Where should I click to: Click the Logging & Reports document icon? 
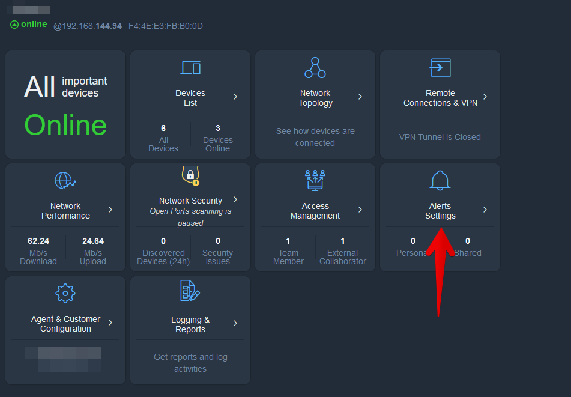[x=190, y=291]
